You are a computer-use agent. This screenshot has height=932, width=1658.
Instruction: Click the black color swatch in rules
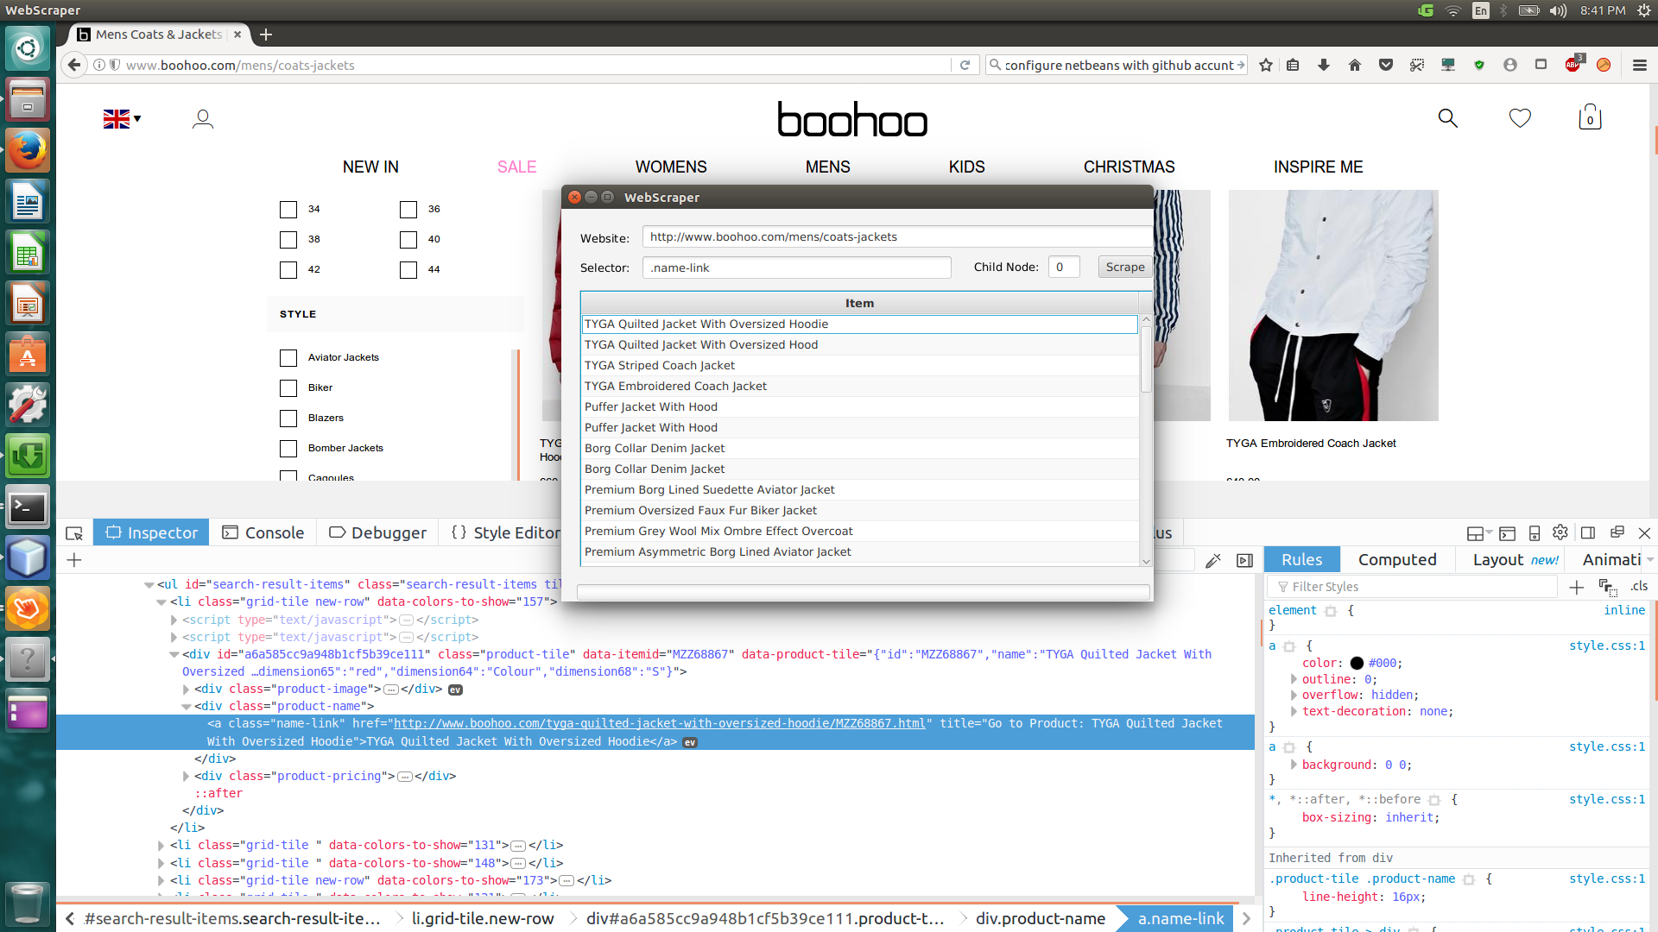[1357, 664]
